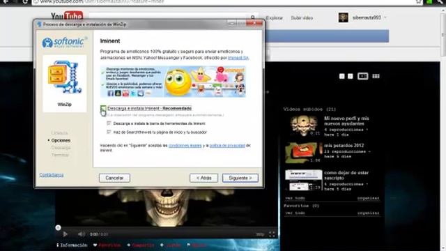Open the condiciones legales link

pos(185,146)
